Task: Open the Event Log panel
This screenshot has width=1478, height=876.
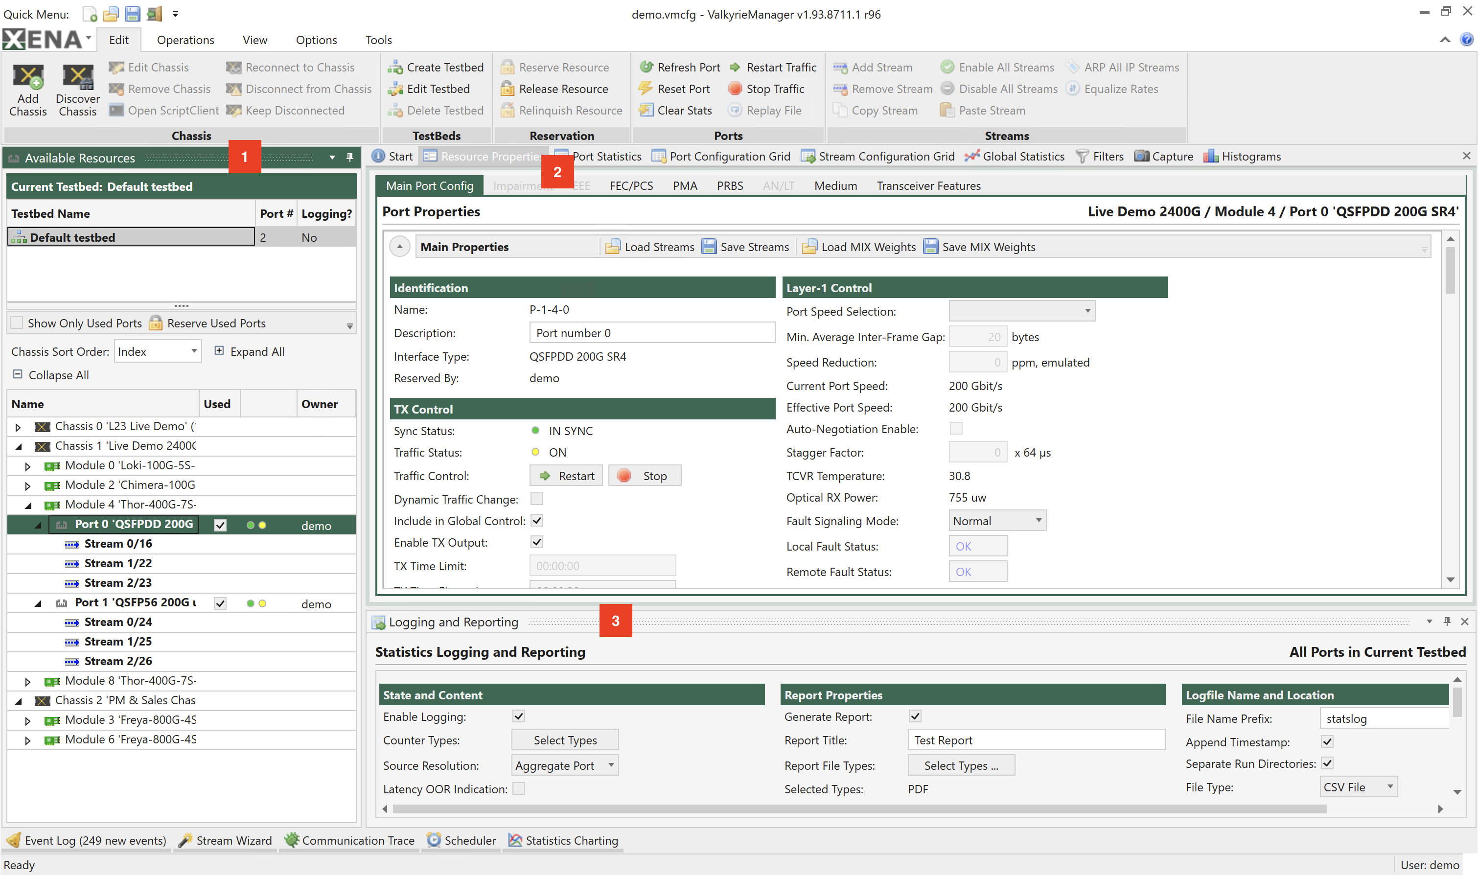Action: click(87, 840)
